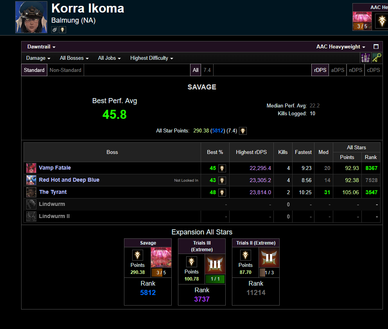Click the Fastest column header
The height and width of the screenshot is (329, 388).
click(303, 152)
